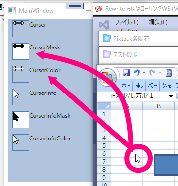
Task: Click the CursorInfo preview image
Action: (x=21, y=97)
